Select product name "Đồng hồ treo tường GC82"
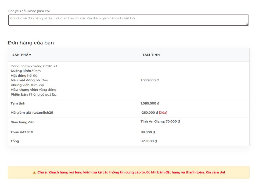 [31, 66]
